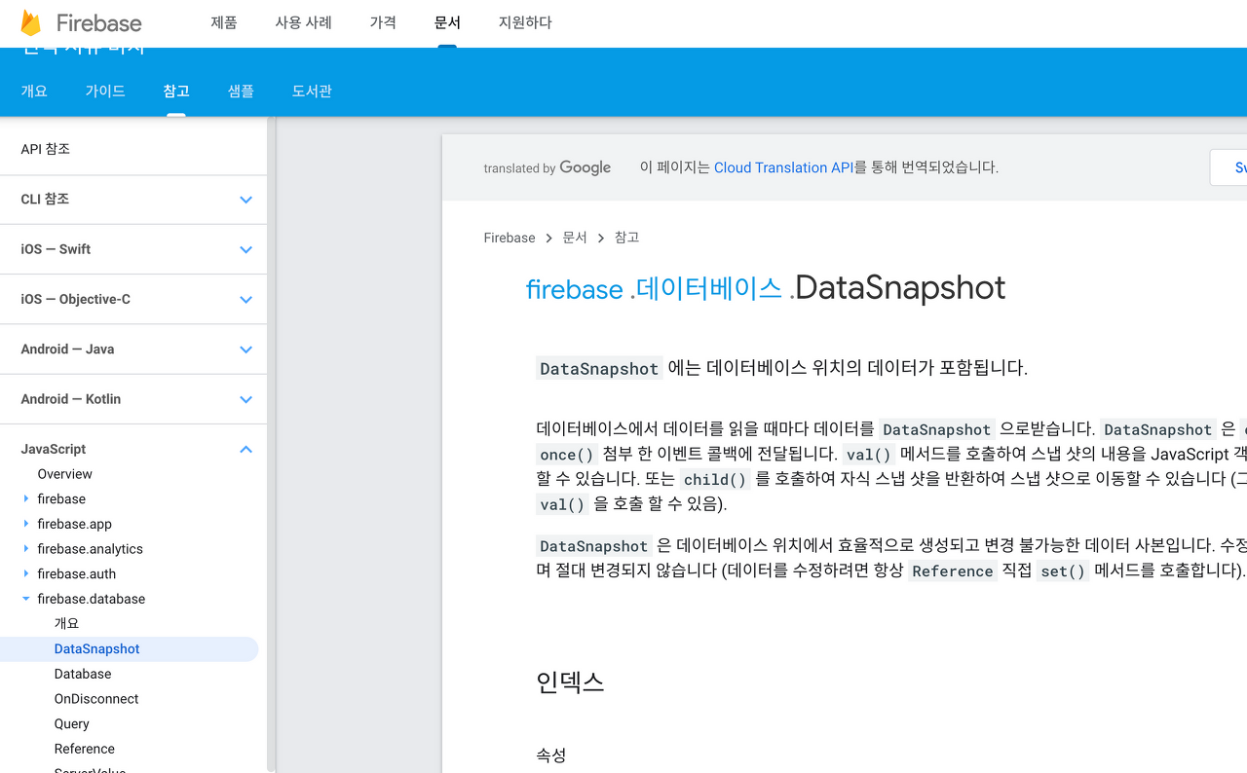Click the Firebase flame logo
1247x773 pixels.
tap(31, 22)
